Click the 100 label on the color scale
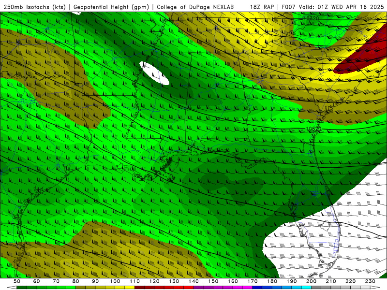The height and width of the screenshot is (290, 387). (115, 281)
